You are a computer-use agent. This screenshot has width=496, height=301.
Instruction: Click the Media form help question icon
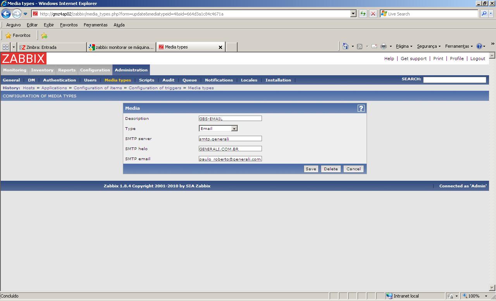click(361, 108)
